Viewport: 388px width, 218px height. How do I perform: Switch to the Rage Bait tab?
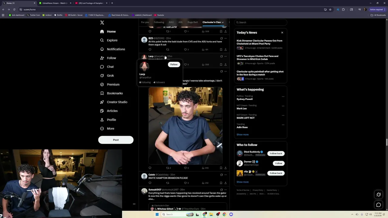[x=192, y=22]
